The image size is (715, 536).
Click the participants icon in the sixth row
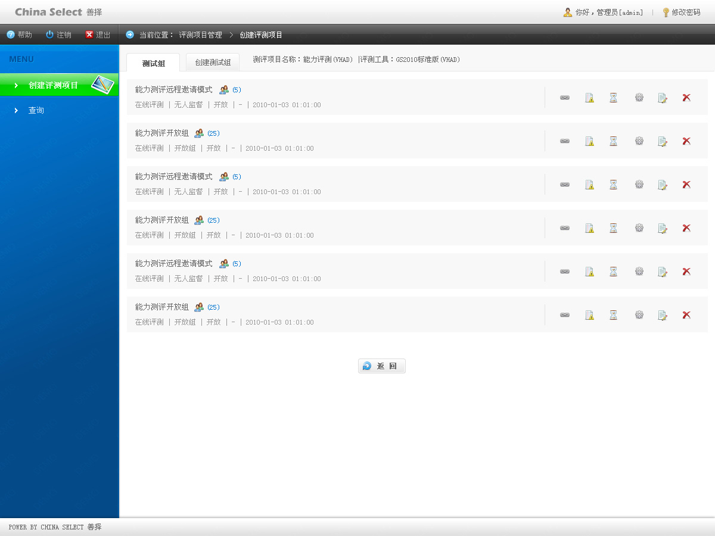(x=199, y=307)
